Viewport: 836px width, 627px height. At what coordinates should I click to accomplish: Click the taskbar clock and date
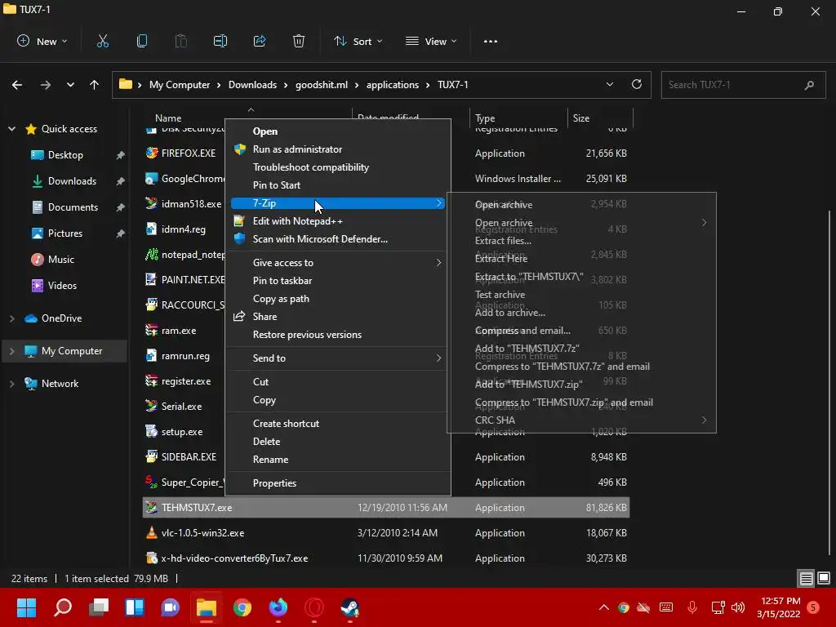point(780,607)
